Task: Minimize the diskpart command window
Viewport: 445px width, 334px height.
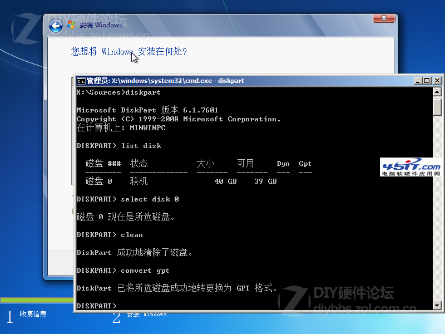Action: point(418,81)
